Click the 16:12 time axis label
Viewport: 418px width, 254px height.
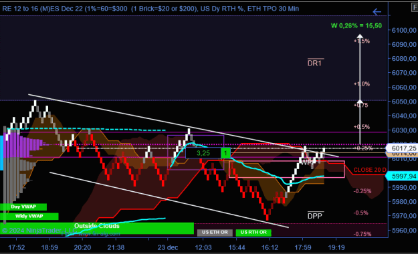(x=270, y=247)
